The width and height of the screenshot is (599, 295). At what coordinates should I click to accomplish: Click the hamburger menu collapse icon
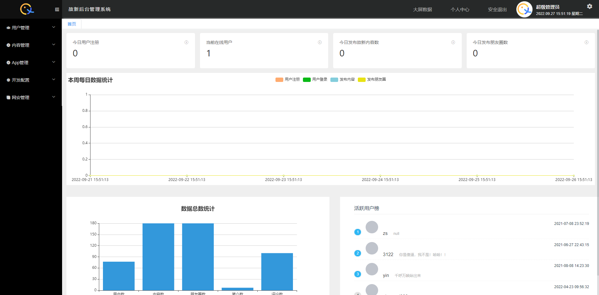[57, 9]
